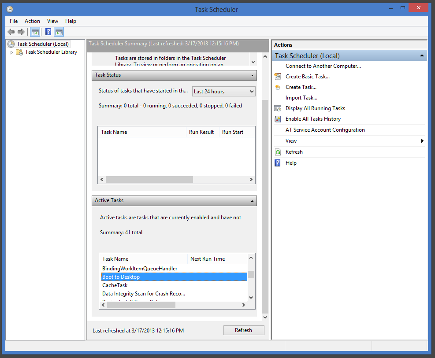Viewport: 435px width, 358px height.
Task: Maximize the Task Scheduler window
Action: tap(403, 8)
